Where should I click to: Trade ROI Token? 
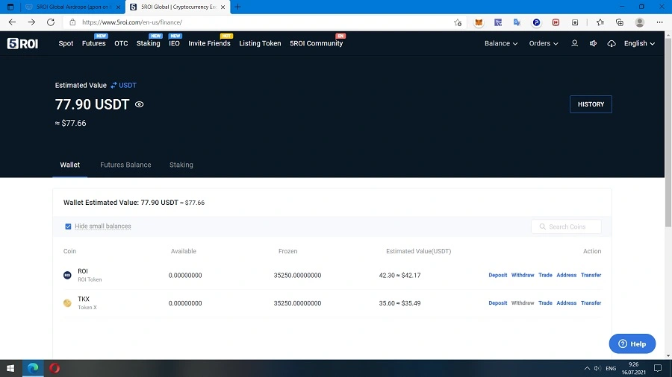(x=545, y=275)
